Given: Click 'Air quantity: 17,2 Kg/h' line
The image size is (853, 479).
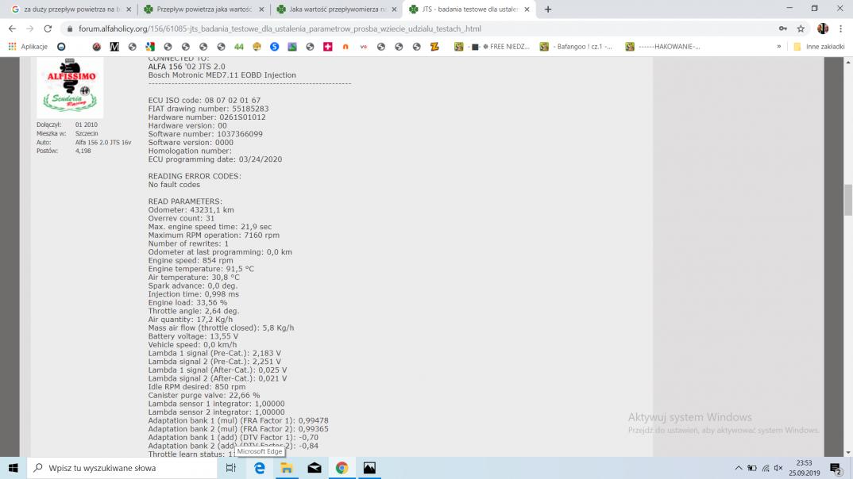Looking at the screenshot, I should 191,320.
